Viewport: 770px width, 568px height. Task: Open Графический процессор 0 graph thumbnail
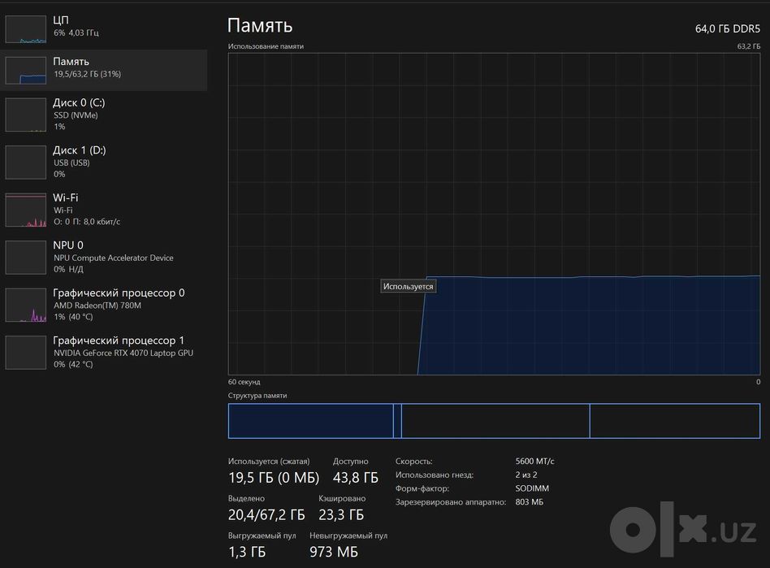pos(25,305)
